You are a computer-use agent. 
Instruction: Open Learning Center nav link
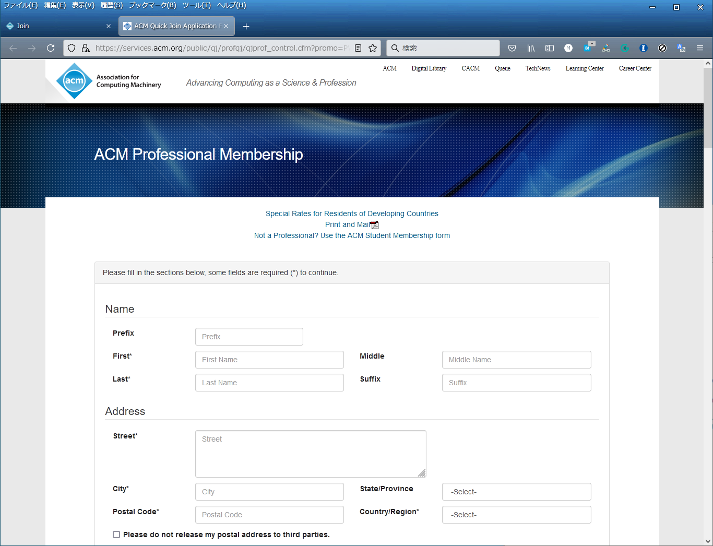[x=585, y=68]
